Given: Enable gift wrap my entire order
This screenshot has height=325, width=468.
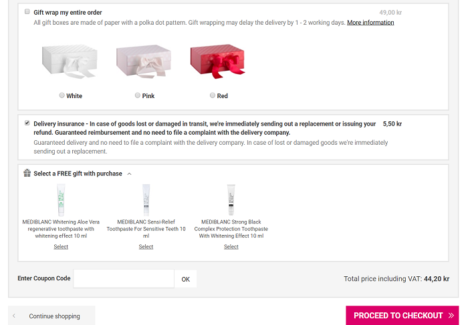Looking at the screenshot, I should click(27, 12).
